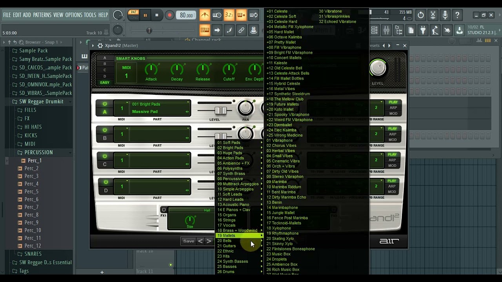Click part A level slider handle
Image resolution: width=502 pixels, height=282 pixels.
coord(220,110)
